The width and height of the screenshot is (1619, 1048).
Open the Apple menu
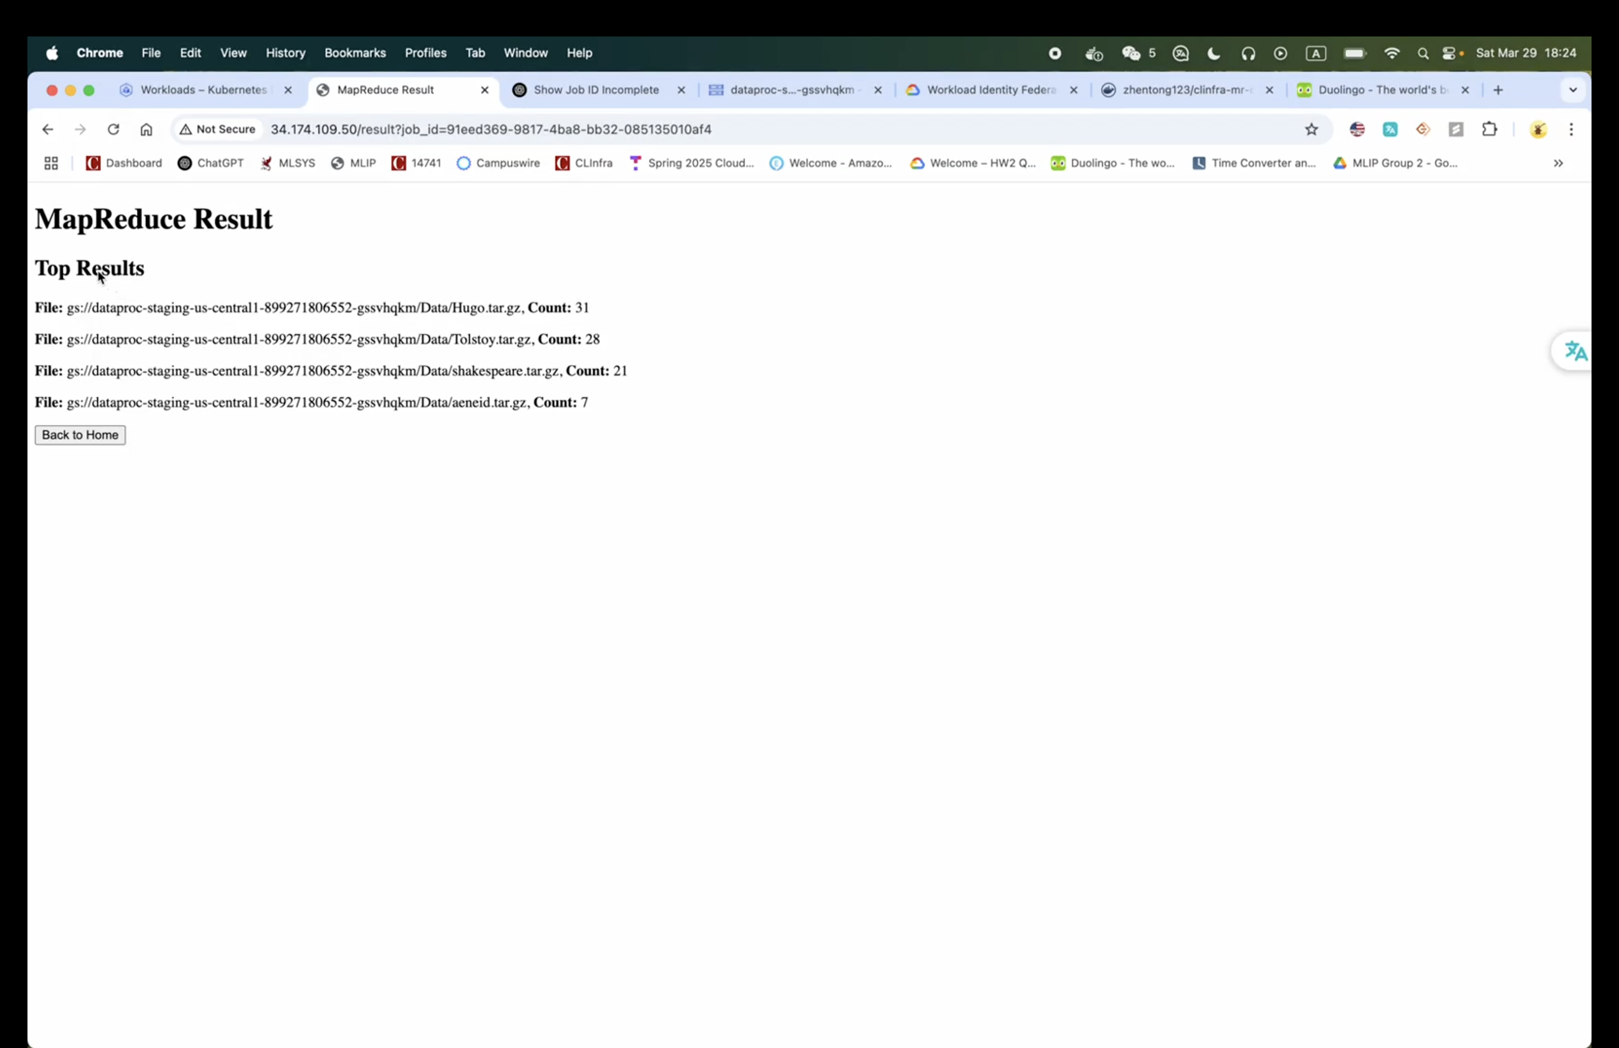pyautogui.click(x=52, y=53)
